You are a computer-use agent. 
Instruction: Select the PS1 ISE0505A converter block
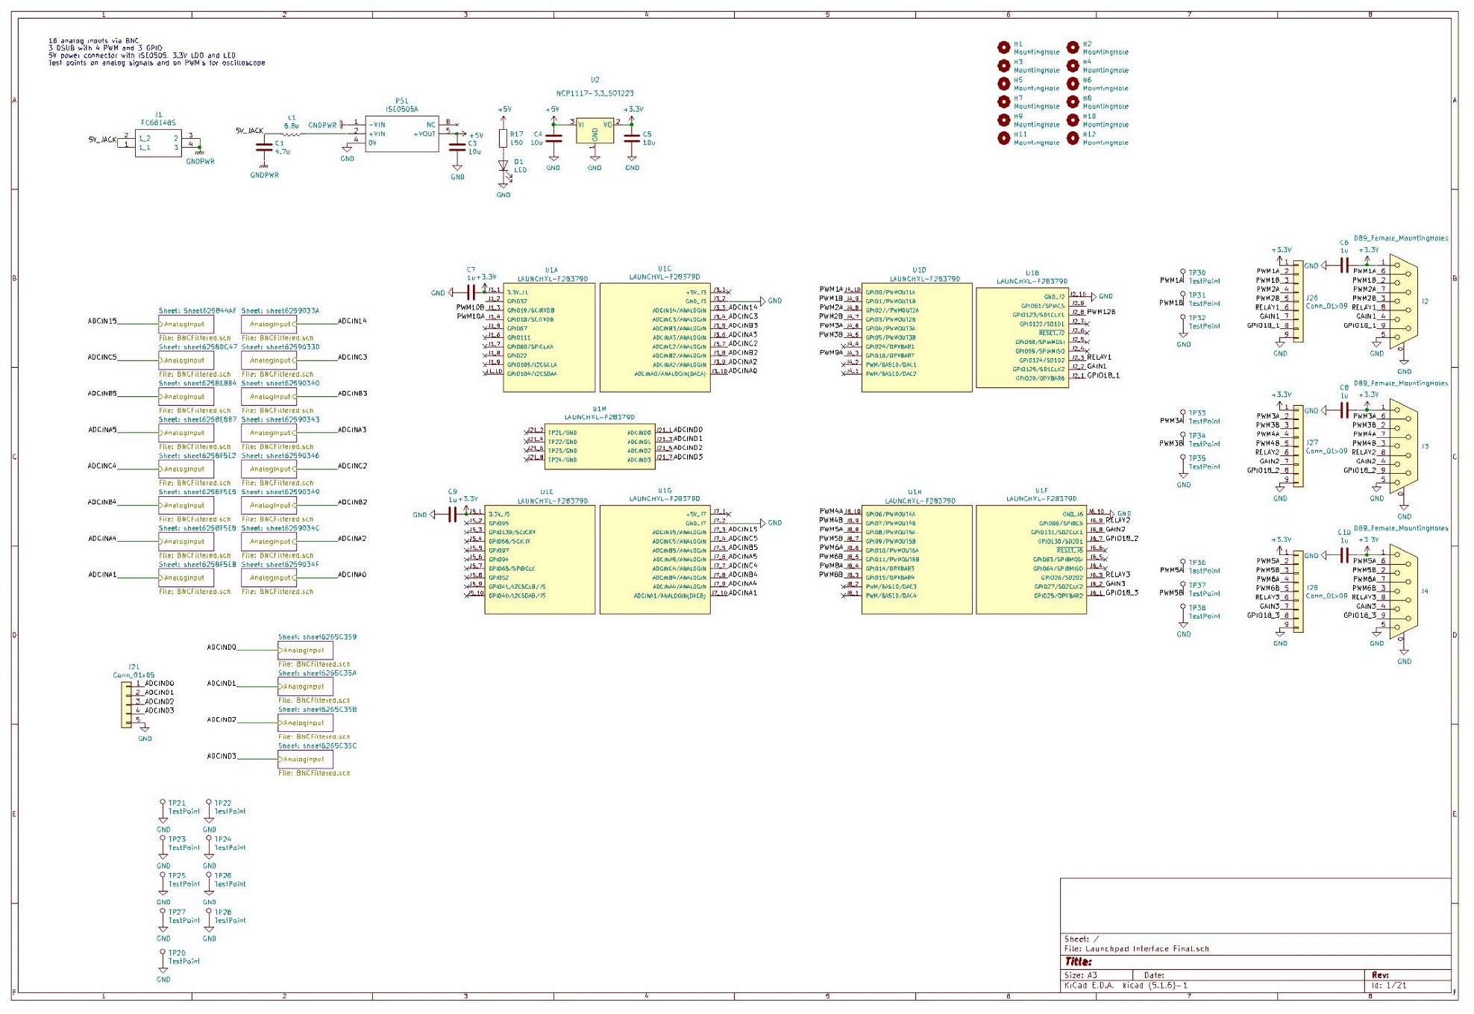pyautogui.click(x=401, y=134)
